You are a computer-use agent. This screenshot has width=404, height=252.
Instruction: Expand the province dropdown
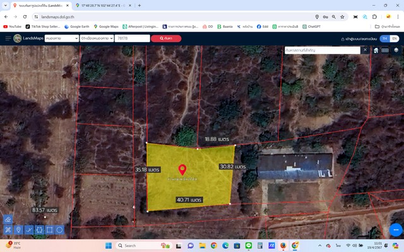61,38
